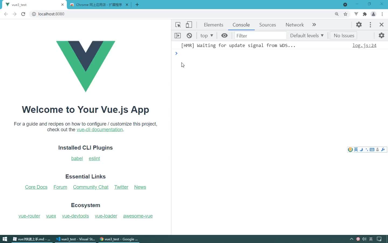This screenshot has height=243, width=388.
Task: Show hidden system tray icons
Action: [x=351, y=239]
